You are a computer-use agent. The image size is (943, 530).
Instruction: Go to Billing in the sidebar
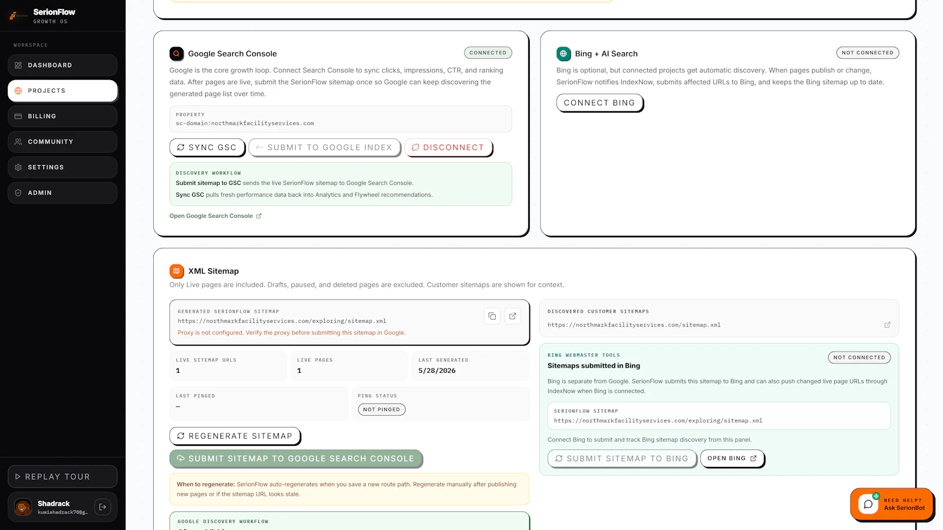pyautogui.click(x=62, y=116)
